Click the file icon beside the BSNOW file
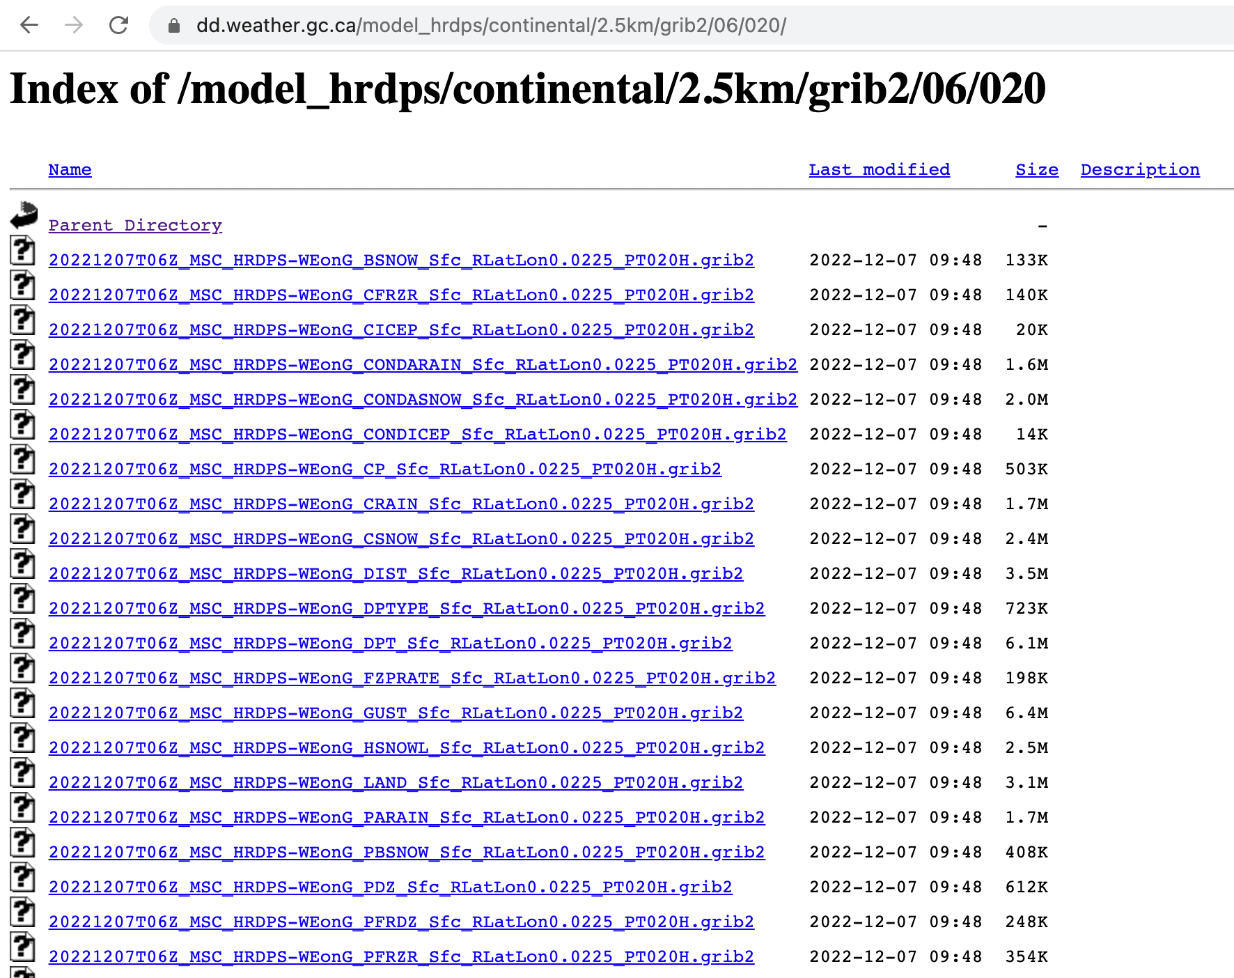 point(22,250)
